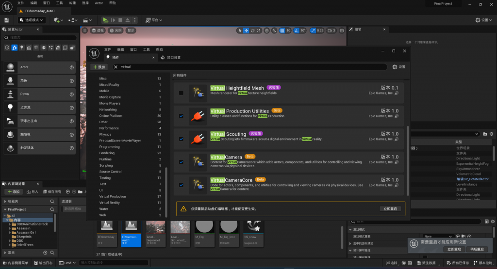Open the play options three-dot menu
The height and width of the screenshot is (269, 497).
pos(135,20)
